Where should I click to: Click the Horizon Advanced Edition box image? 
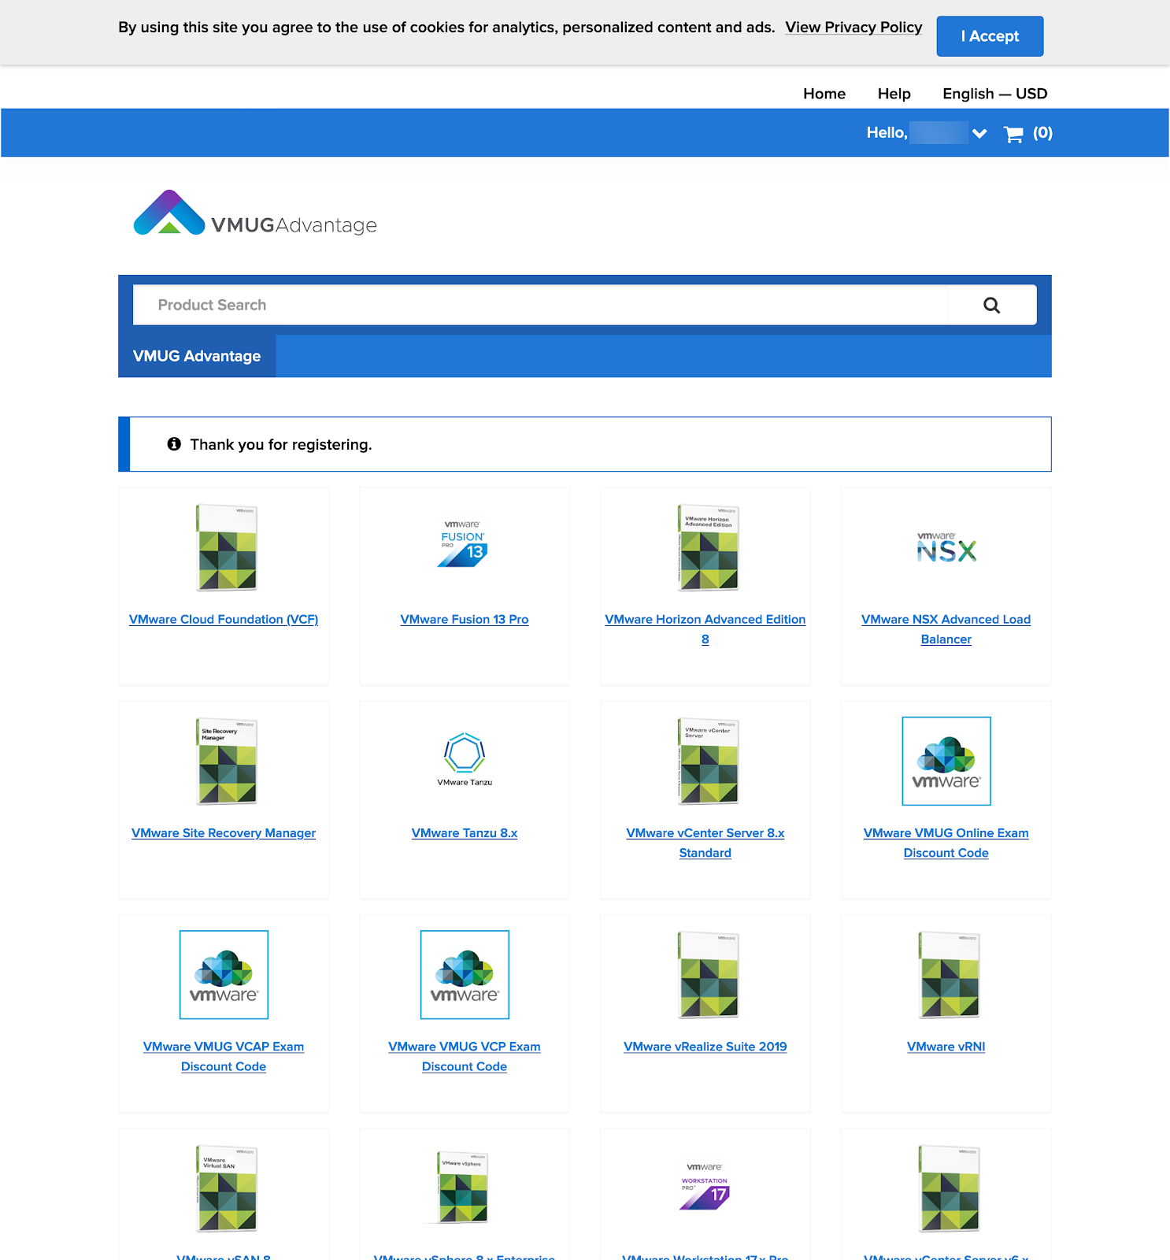point(709,548)
